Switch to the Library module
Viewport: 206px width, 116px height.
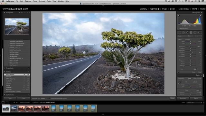[x=143, y=9]
